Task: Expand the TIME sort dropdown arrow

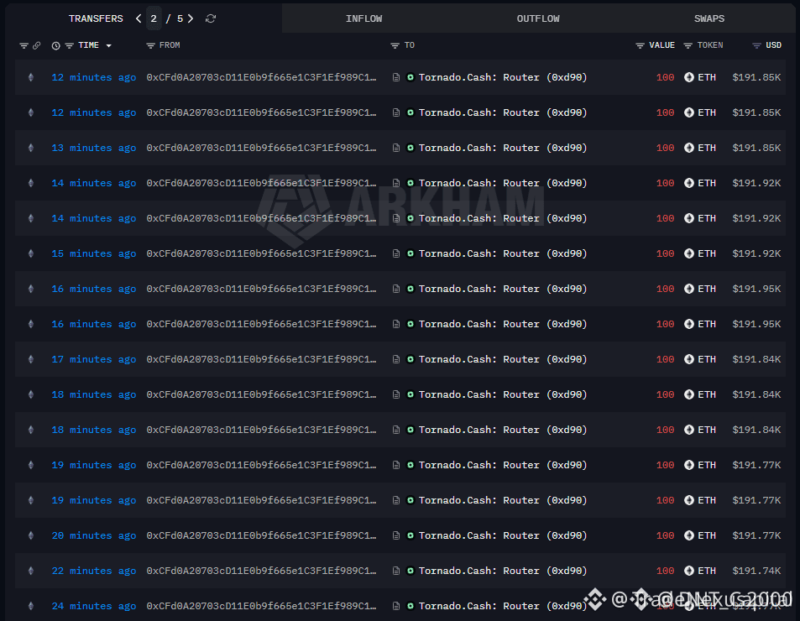Action: tap(108, 46)
